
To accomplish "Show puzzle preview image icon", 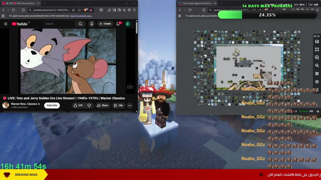I will point(317,41).
